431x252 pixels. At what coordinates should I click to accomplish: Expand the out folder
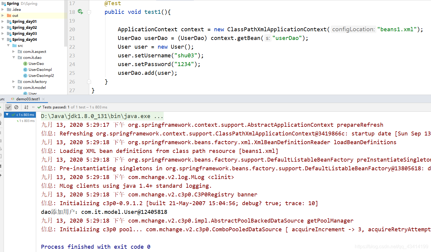point(3,15)
